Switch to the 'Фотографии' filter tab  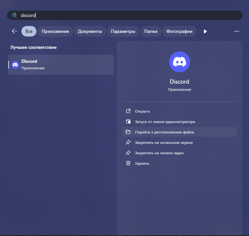click(179, 31)
